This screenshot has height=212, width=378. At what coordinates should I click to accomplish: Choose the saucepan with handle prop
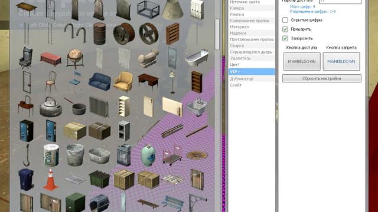pyautogui.click(x=75, y=107)
